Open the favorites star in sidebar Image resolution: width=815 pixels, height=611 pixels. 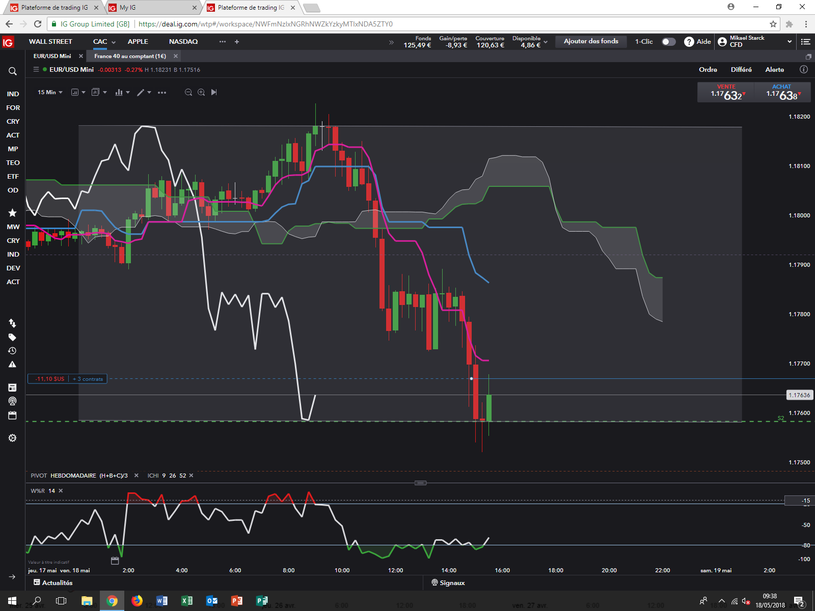pyautogui.click(x=13, y=213)
